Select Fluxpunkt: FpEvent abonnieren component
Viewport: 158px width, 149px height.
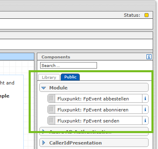click(x=98, y=109)
